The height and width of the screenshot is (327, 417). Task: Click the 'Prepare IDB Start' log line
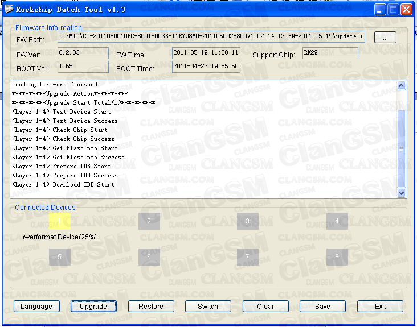click(x=61, y=167)
